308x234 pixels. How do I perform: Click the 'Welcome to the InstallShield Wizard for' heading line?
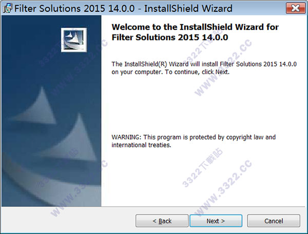195,27
